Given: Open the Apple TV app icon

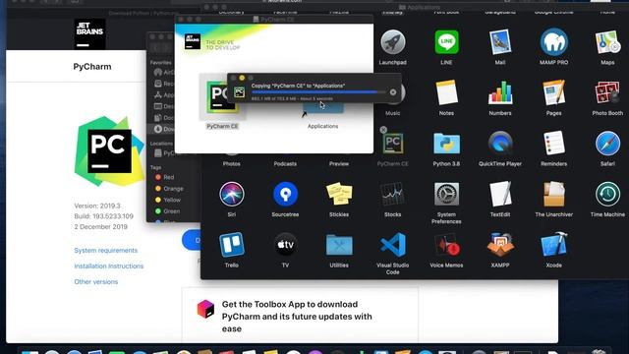Looking at the screenshot, I should [x=285, y=245].
